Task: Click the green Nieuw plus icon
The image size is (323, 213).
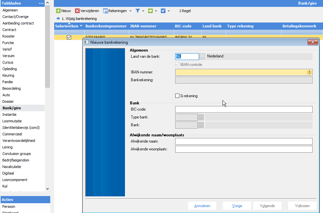Action: click(x=58, y=11)
